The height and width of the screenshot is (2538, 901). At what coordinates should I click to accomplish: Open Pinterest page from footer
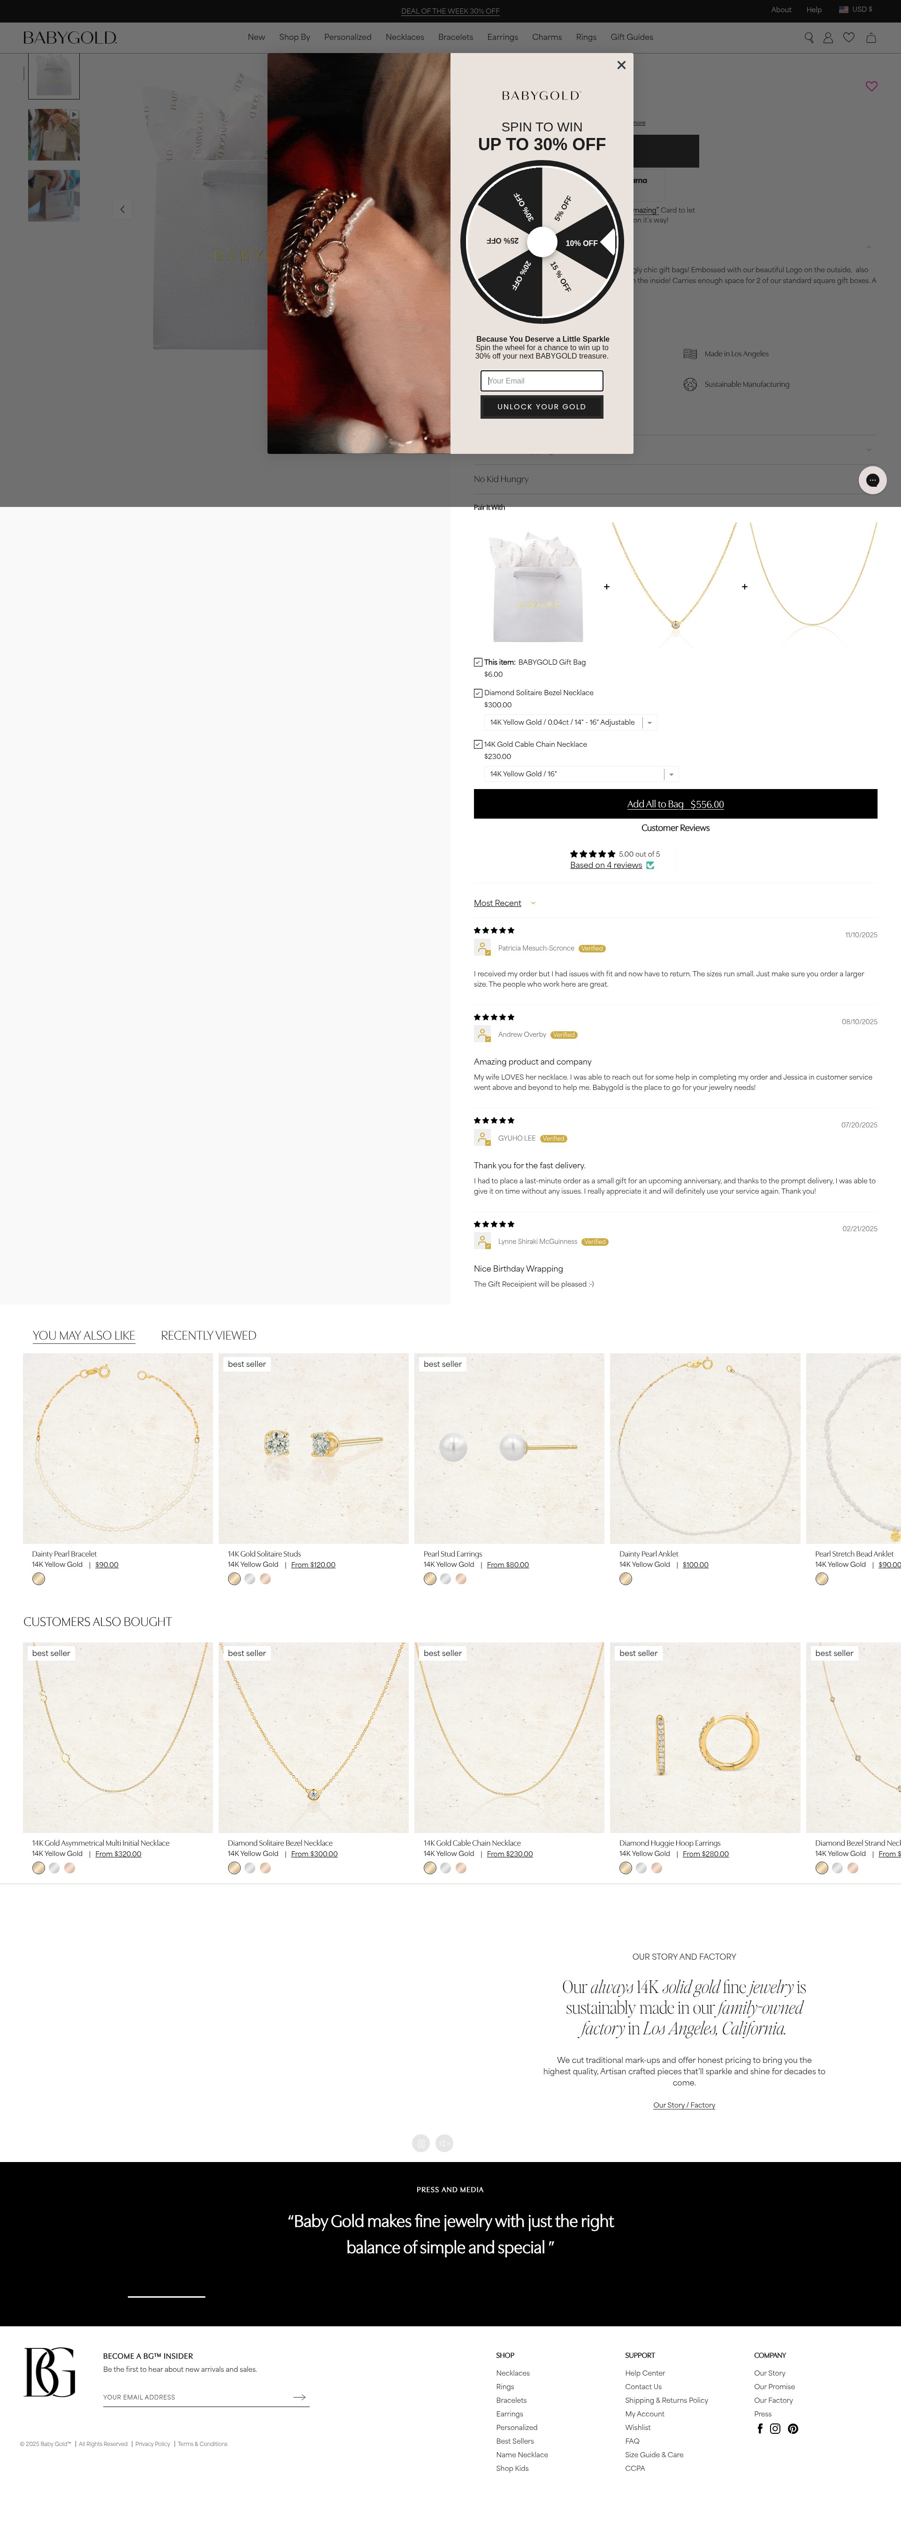pos(793,2429)
